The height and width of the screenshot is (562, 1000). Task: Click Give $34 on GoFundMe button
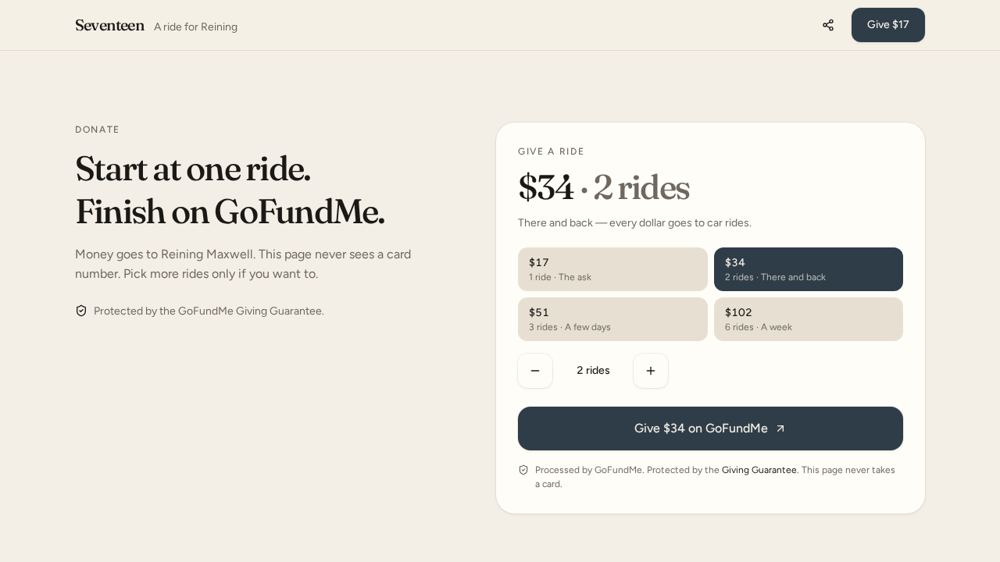tap(710, 429)
